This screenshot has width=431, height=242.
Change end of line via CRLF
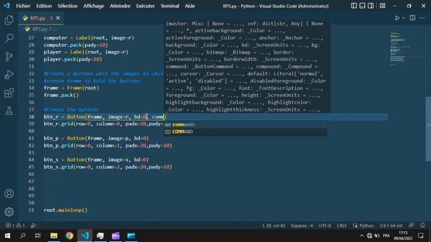click(x=341, y=226)
